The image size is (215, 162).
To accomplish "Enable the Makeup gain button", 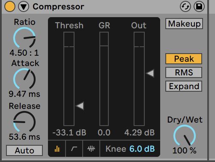I will (184, 24).
